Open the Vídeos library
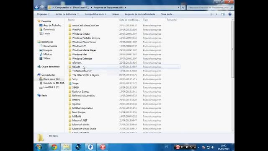This screenshot has height=151, width=268. (47, 58)
